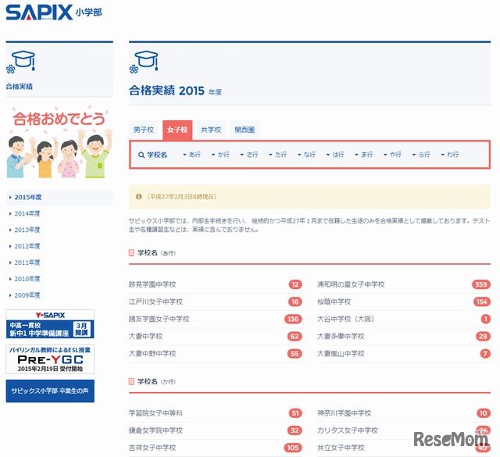Open the 2012年度 results link

point(27,246)
